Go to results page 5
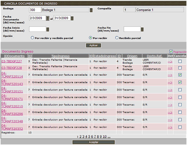 pyautogui.click(x=89, y=137)
